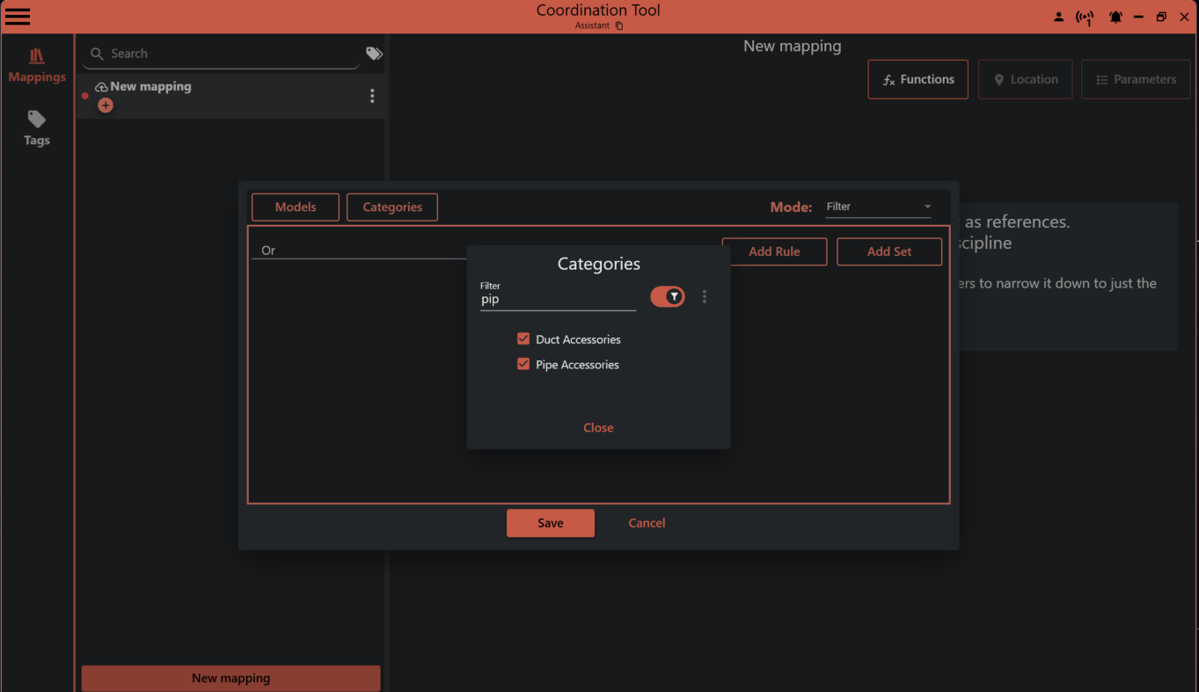Click the tag icon beside the search bar
The image size is (1199, 692).
[373, 53]
